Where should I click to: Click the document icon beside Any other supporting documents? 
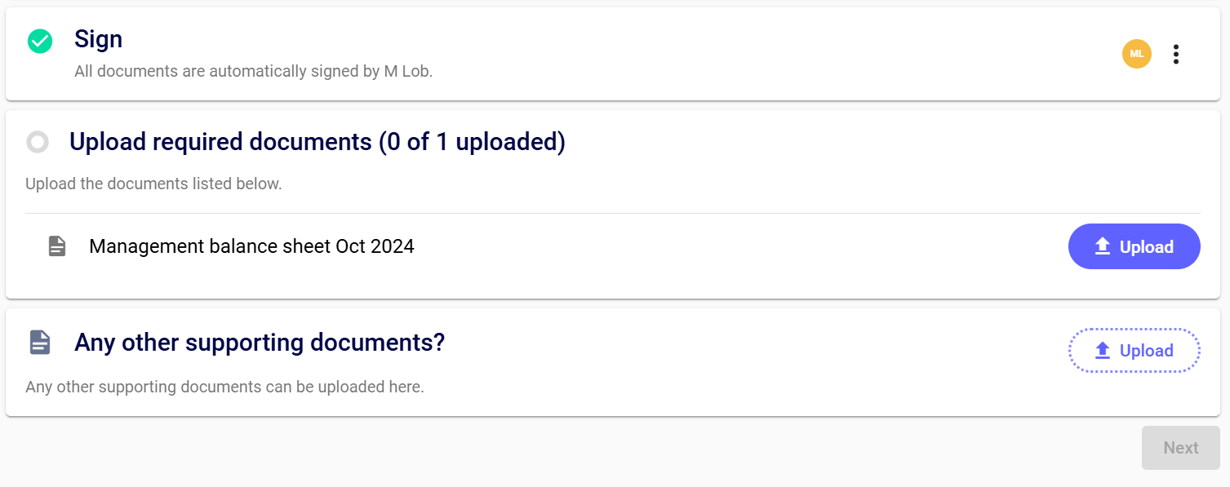40,343
